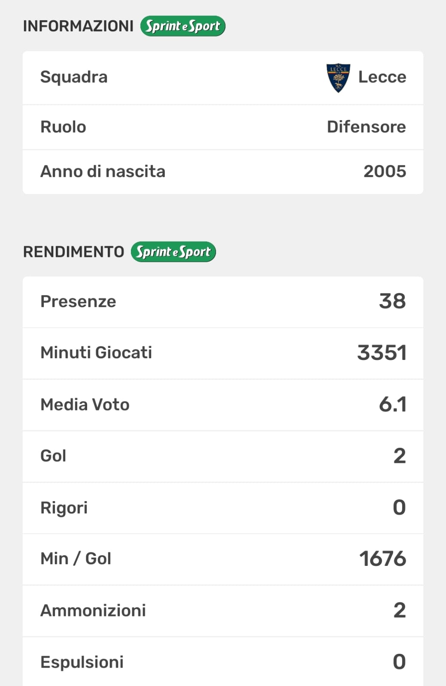Image resolution: width=446 pixels, height=686 pixels.
Task: Click the 1676 Min / Gol value
Action: pos(382,559)
